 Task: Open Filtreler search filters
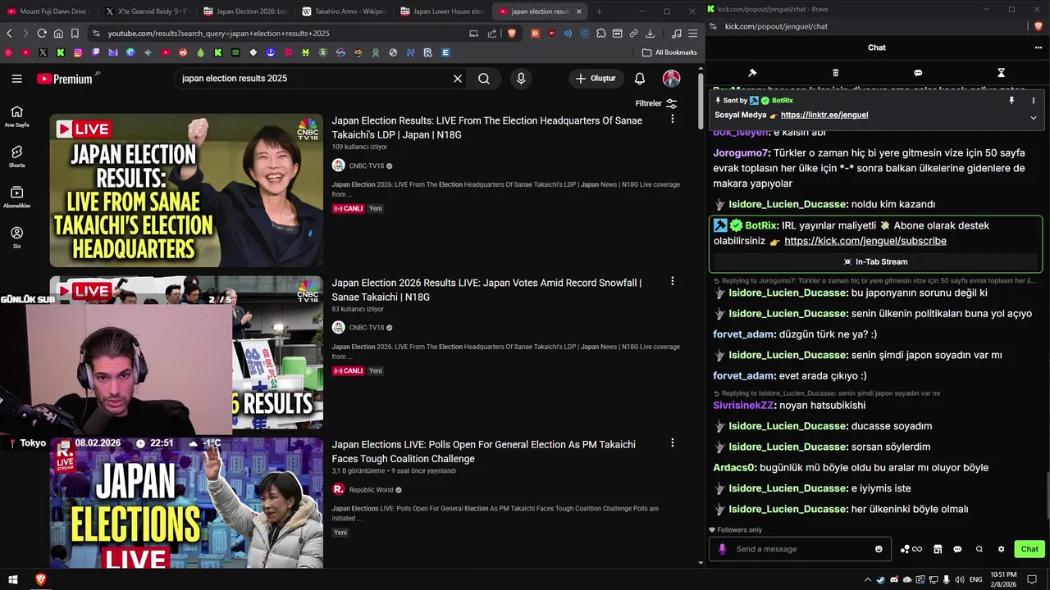coord(656,103)
